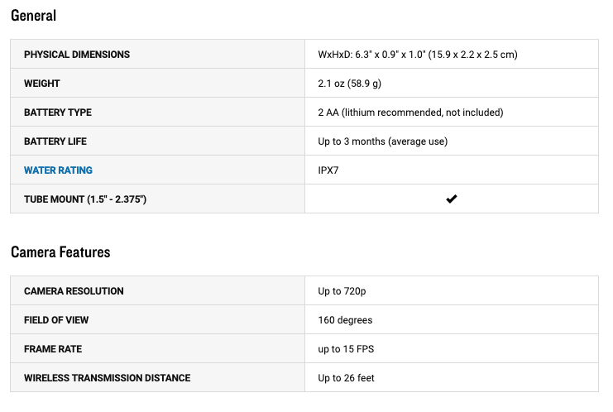Click the TUBE MOUNT row label
613x412 pixels.
(x=85, y=199)
